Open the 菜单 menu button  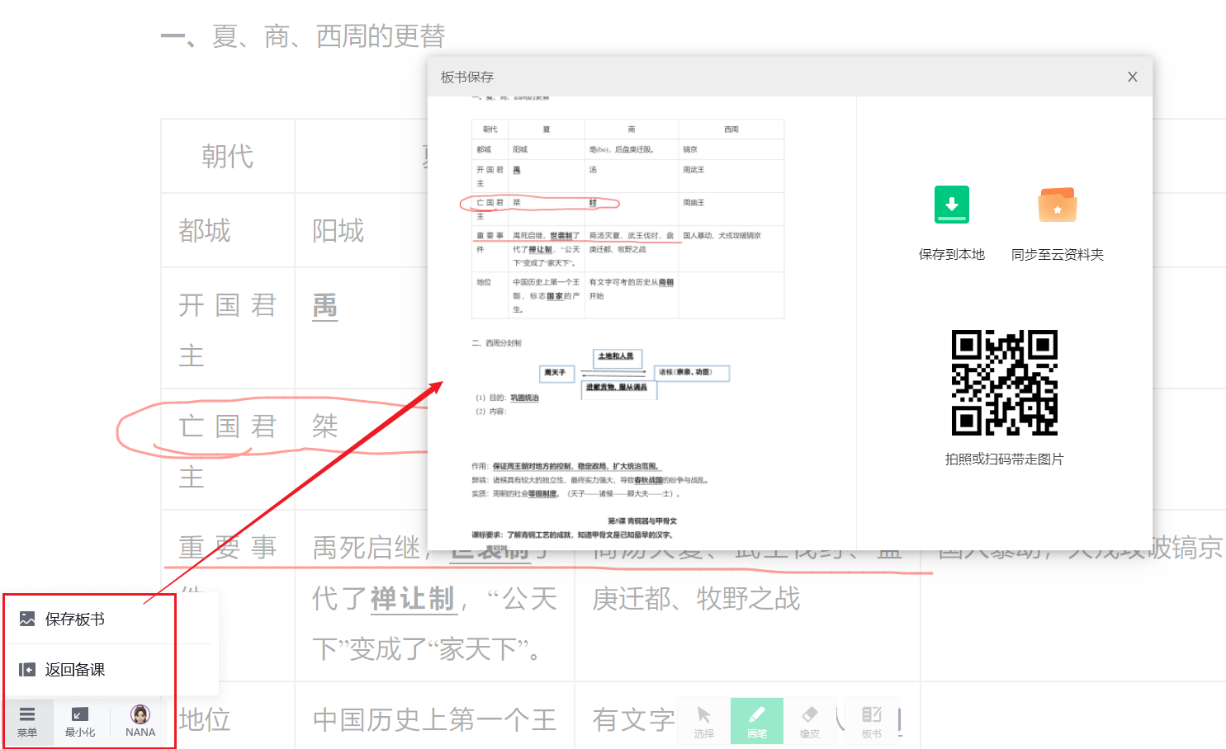(x=27, y=722)
